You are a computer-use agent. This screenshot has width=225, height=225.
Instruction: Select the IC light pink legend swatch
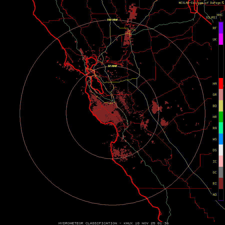221,161
